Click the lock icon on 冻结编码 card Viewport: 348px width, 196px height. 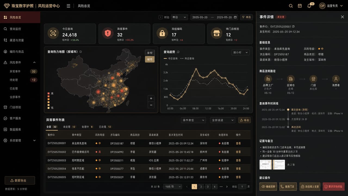[x=162, y=33]
